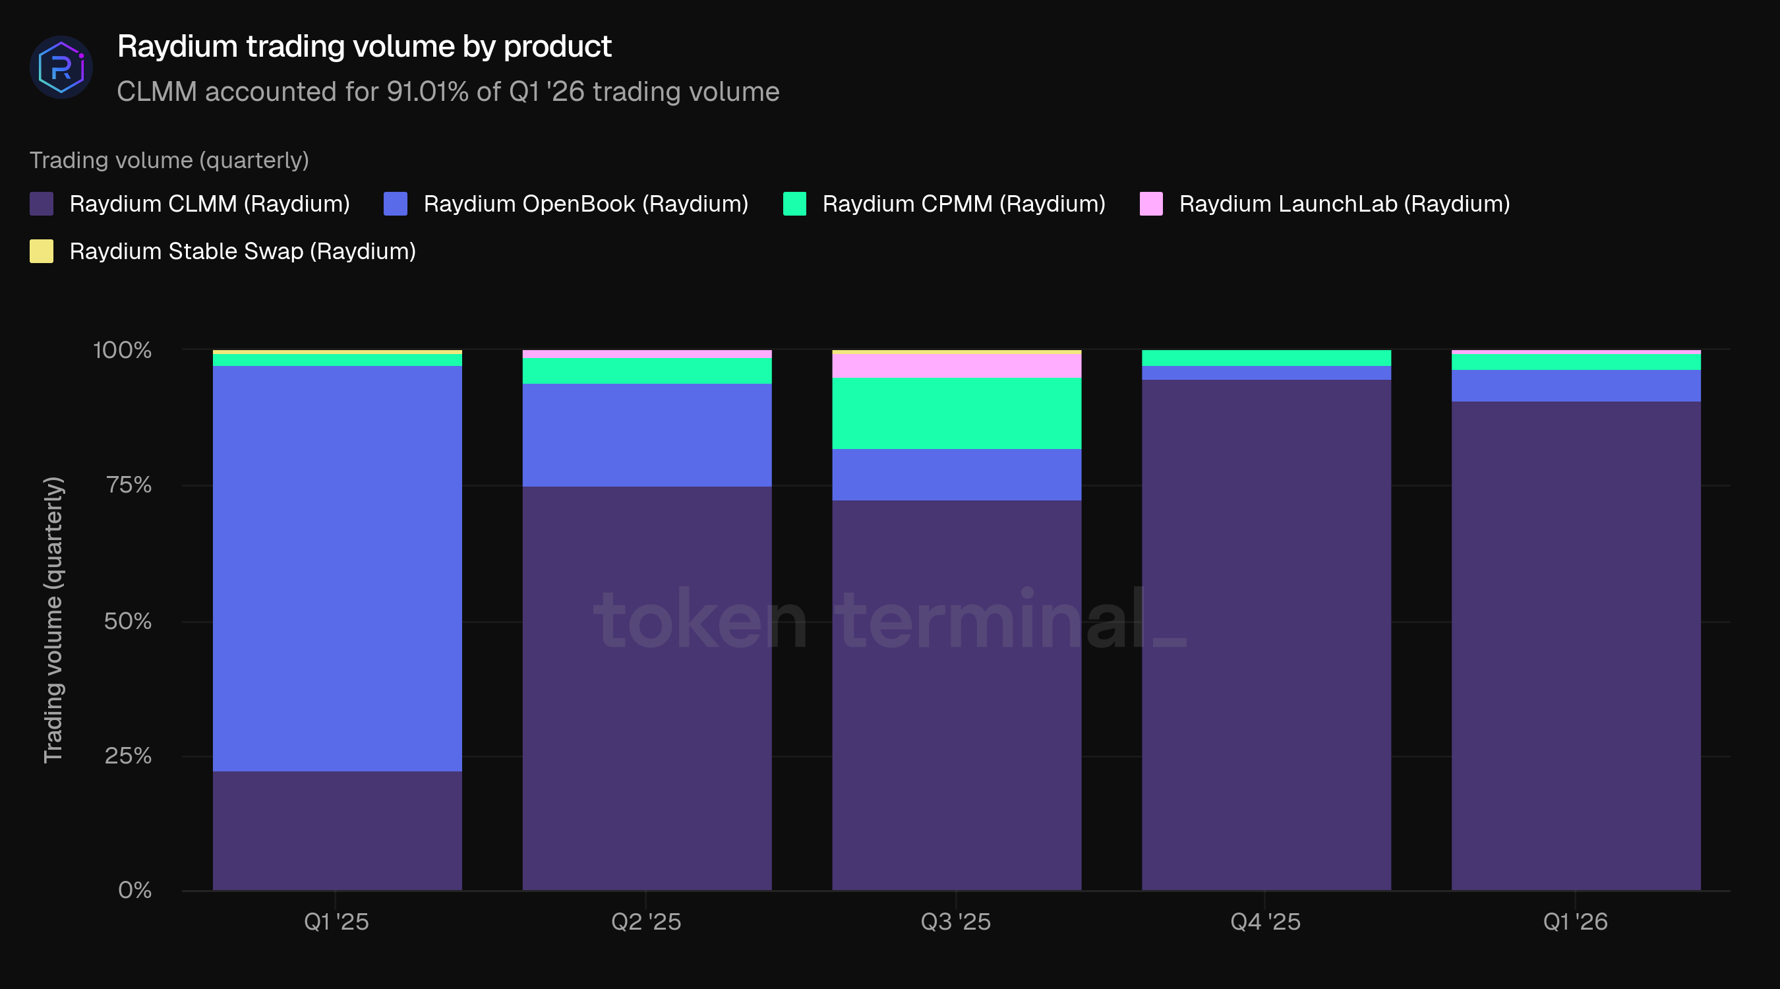Image resolution: width=1780 pixels, height=989 pixels.
Task: Click the OpenBook segment in Q1 '25 bar
Action: [337, 567]
